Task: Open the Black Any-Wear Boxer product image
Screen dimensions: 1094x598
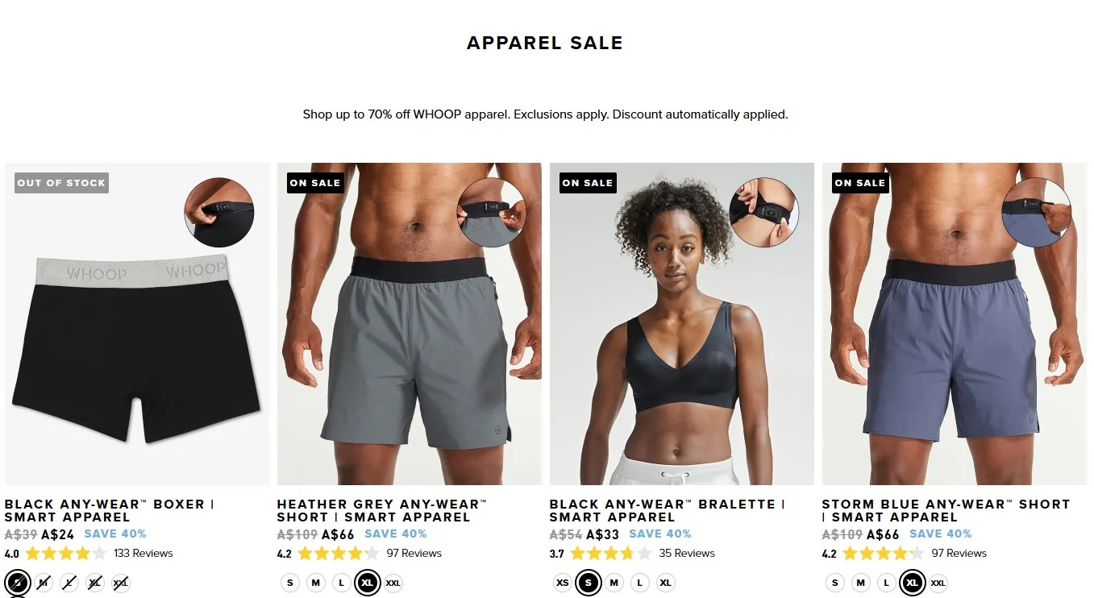Action: coord(137,324)
